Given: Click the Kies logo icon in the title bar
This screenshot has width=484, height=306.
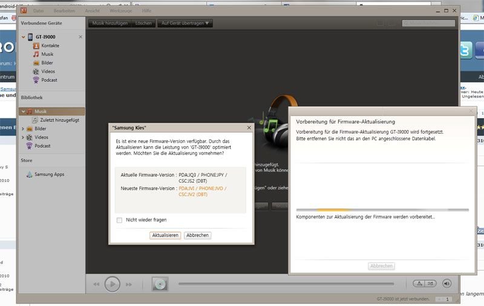Looking at the screenshot, I should point(24,10).
